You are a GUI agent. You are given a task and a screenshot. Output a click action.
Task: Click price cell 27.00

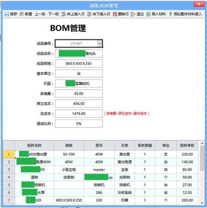[187, 185]
